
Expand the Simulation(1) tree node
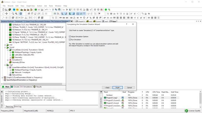[8, 60]
